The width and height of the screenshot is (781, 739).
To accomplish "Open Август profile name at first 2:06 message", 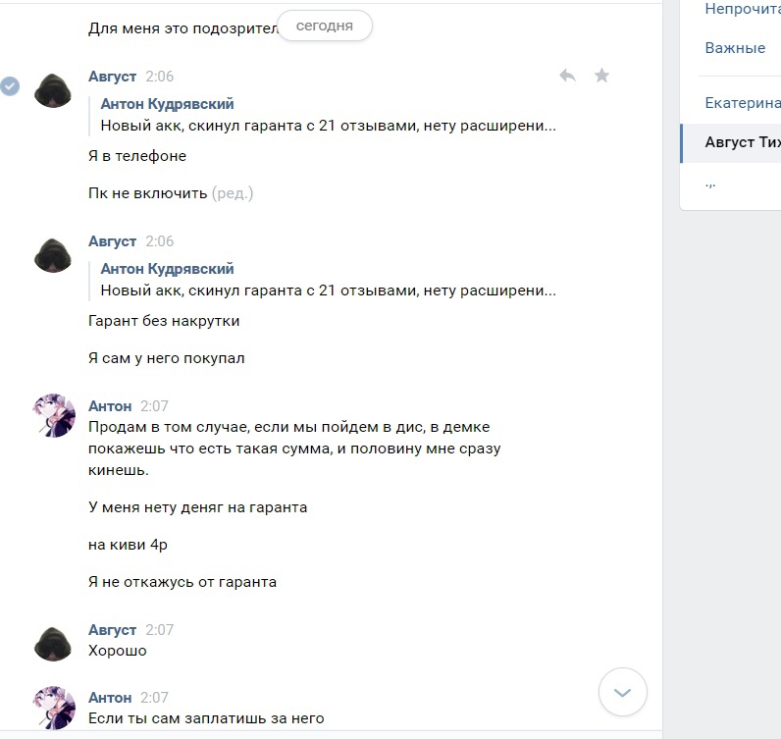I will 112,77.
